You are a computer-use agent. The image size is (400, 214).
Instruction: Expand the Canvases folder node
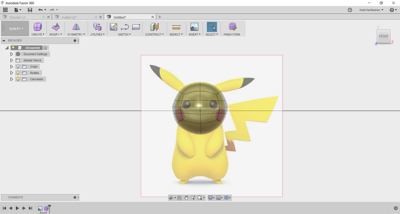point(11,79)
